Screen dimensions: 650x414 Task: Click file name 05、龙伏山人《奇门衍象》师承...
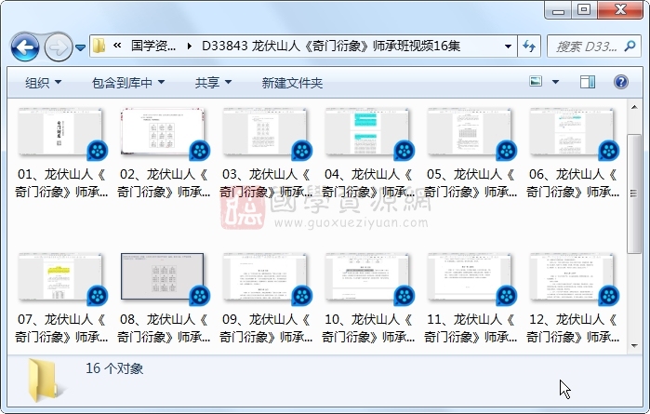(x=471, y=183)
